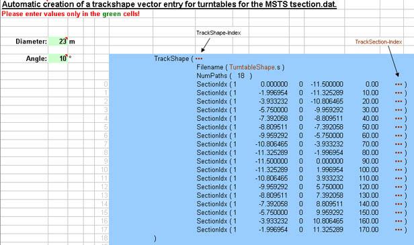Image resolution: width=414 pixels, height=245 pixels.
Task: Click the value 0.000000 in the 90.00 row
Action: point(329,161)
